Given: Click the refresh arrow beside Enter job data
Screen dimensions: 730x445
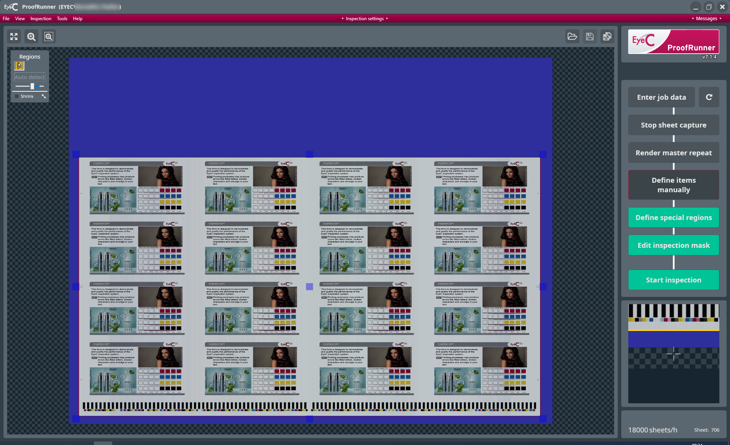Looking at the screenshot, I should click(x=709, y=97).
